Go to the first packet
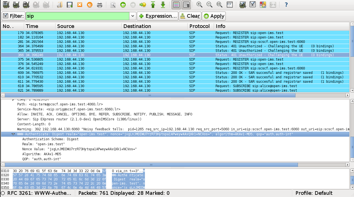This screenshot has height=197, width=354. coord(153,4)
